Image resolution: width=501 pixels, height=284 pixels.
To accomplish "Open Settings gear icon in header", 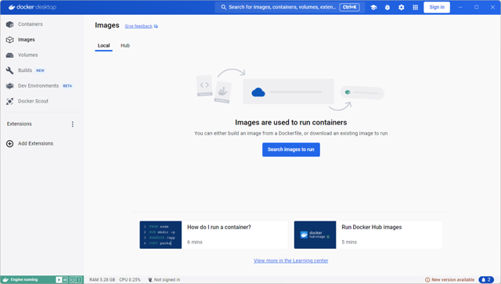I will [x=402, y=7].
